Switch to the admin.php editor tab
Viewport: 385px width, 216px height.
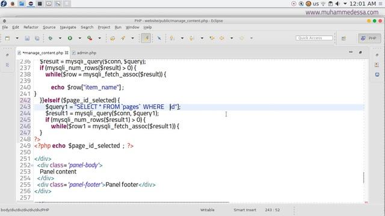84,53
